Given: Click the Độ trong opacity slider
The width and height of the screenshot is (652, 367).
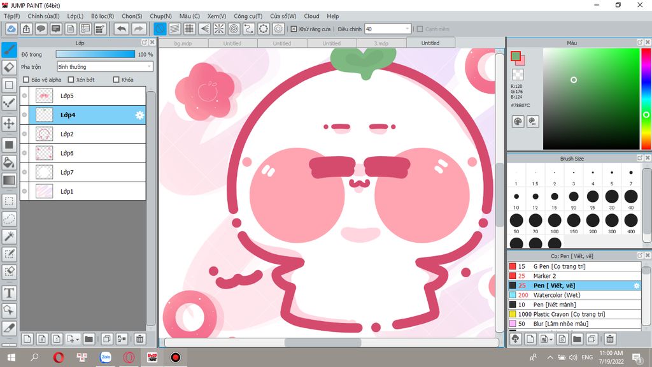Looking at the screenshot, I should 96,55.
